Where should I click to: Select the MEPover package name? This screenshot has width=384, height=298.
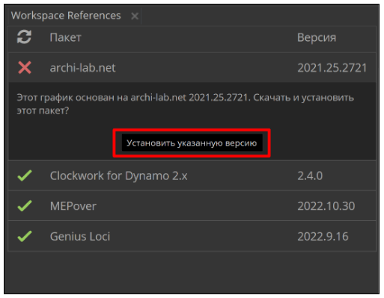click(73, 206)
